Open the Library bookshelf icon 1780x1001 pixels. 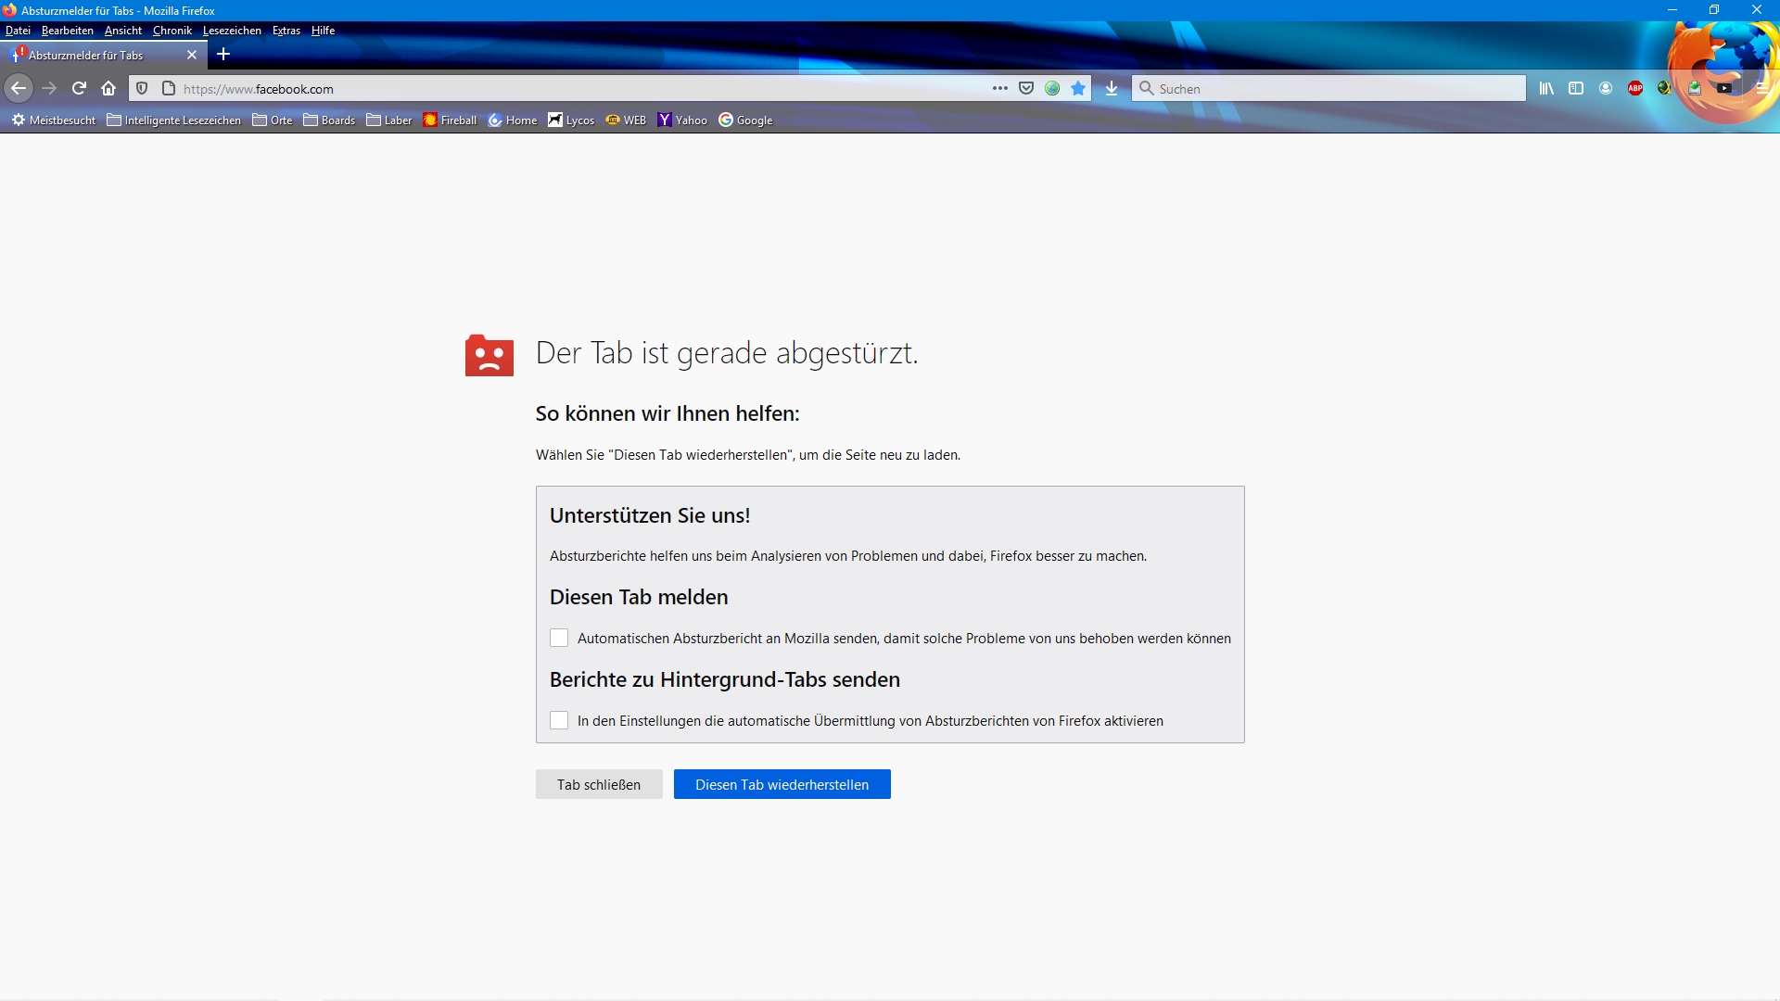point(1546,88)
